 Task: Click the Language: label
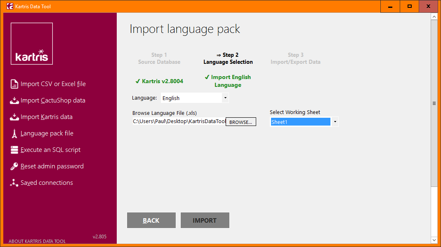point(144,98)
